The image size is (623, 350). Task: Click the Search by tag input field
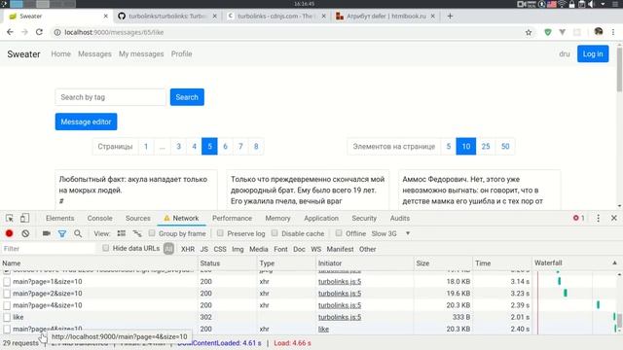click(x=110, y=97)
